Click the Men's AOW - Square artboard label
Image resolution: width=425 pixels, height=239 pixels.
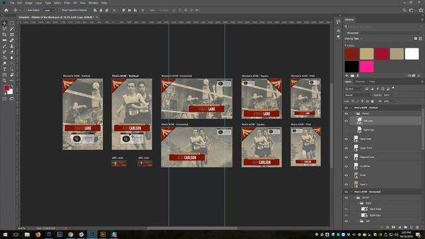(x=252, y=125)
